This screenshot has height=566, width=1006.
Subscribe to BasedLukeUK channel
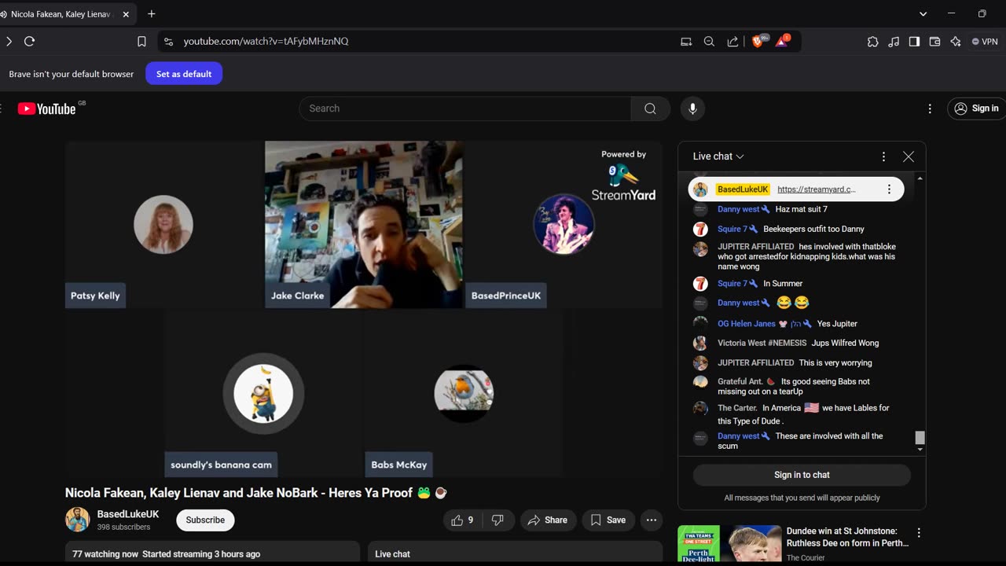click(205, 520)
